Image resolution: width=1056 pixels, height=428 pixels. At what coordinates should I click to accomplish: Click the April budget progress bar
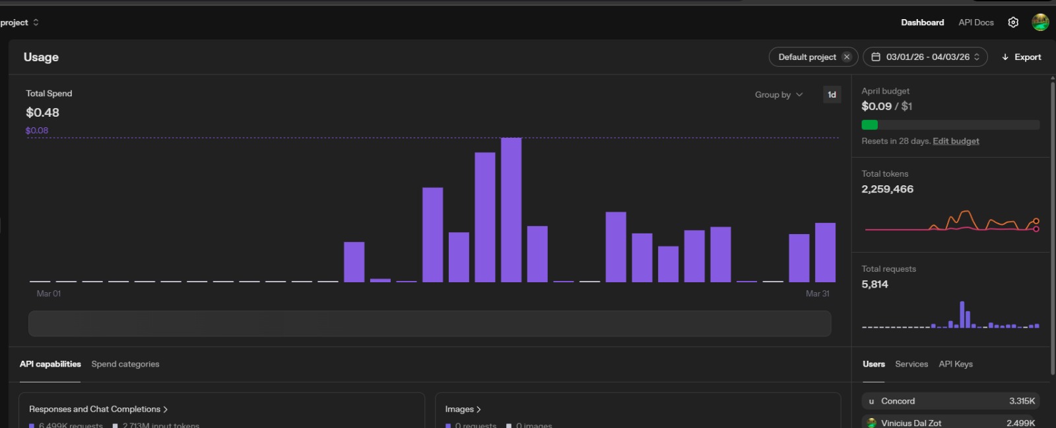click(950, 125)
